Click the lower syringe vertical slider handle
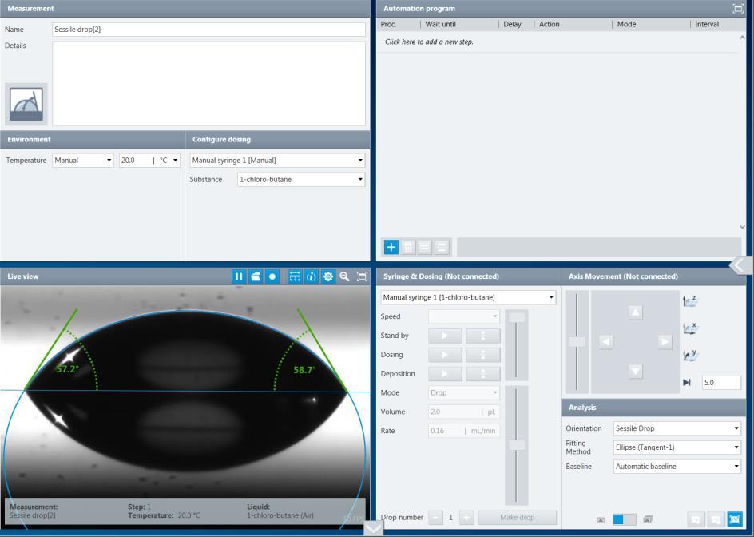Screen dimensions: 754x537 point(517,445)
